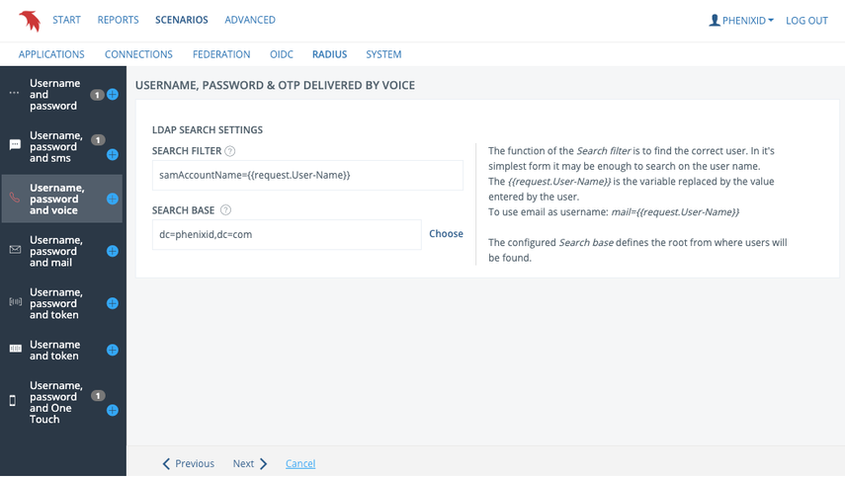Go to Previous step
Viewport: 845px width, 480px height.
coord(189,464)
